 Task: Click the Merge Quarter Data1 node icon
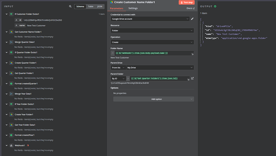(x=11, y=42)
